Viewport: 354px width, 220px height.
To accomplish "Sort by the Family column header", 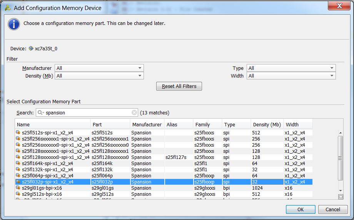I will coord(208,124).
